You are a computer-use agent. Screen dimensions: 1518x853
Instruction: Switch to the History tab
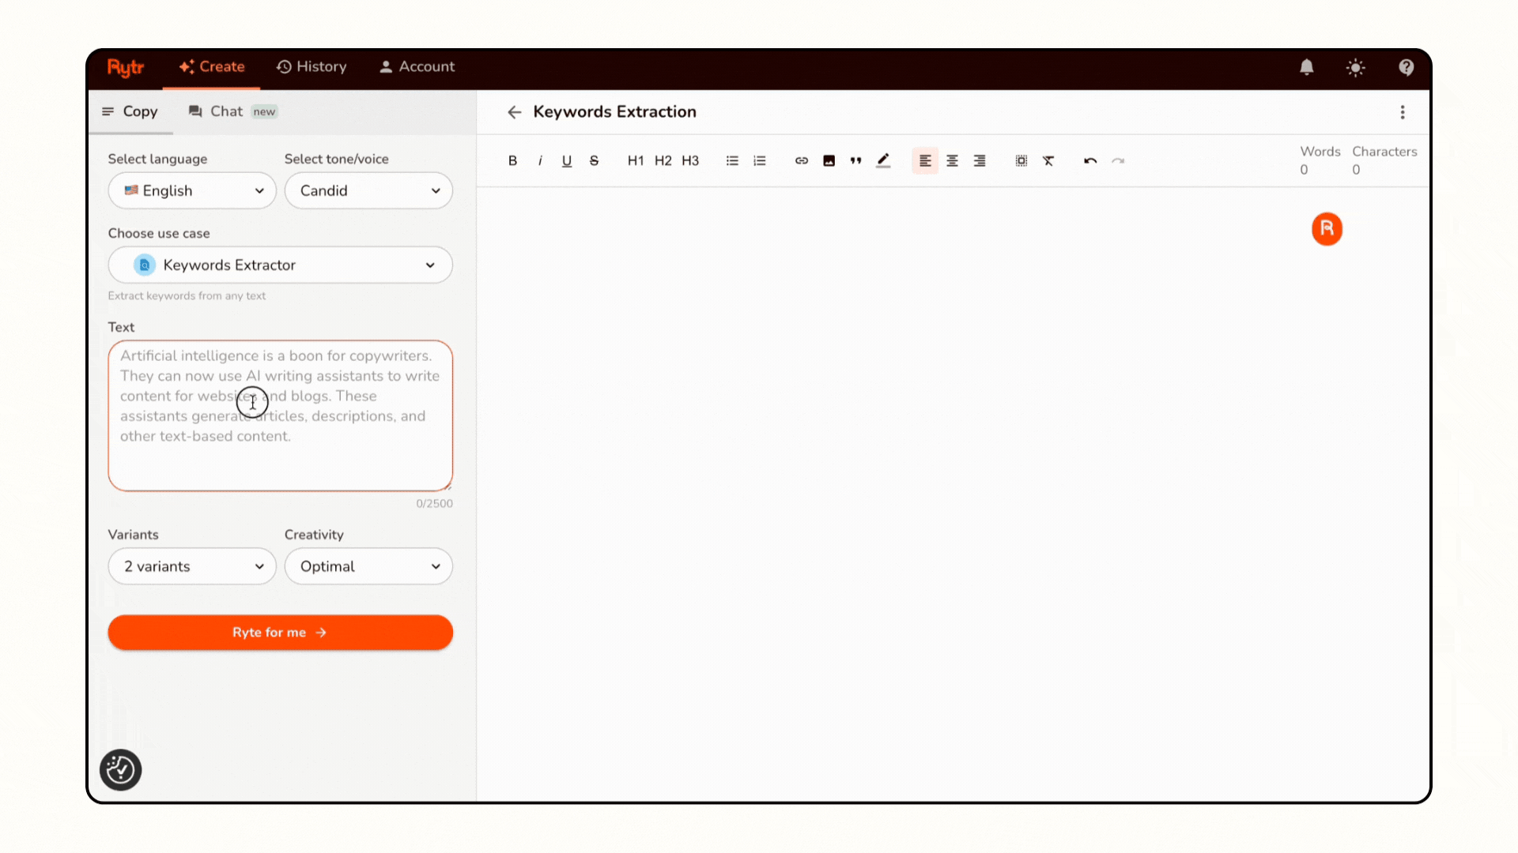312,67
